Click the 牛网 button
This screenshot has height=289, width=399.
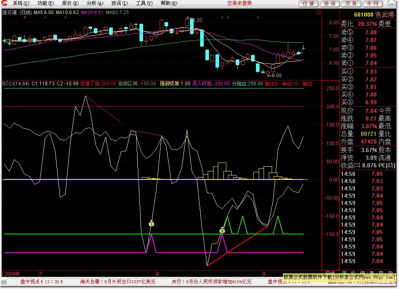(373, 4)
